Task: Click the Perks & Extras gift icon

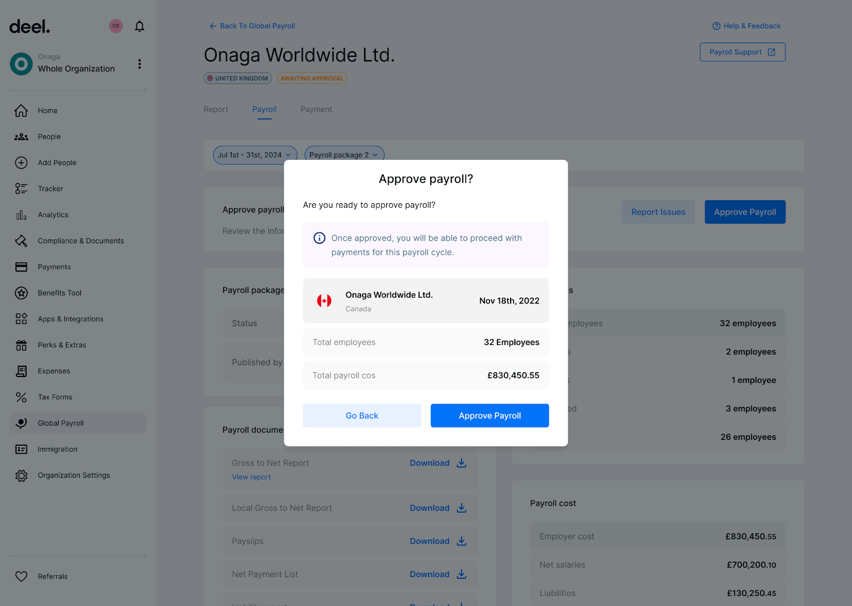Action: [21, 346]
